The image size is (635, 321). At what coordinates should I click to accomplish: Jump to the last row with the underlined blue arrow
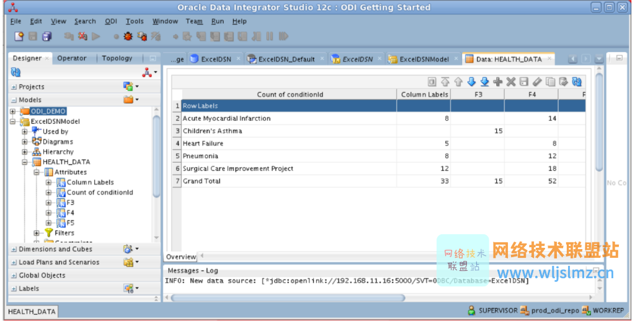tap(485, 82)
